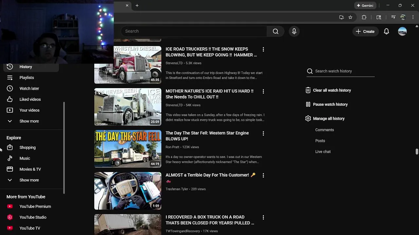Viewport: 419px width, 235px height.
Task: Click the Your videos icon
Action: [x=10, y=110]
